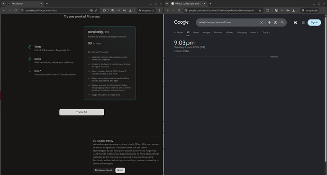Open the Google apps grid
Viewport: 327px width, 175px height.
click(303, 22)
